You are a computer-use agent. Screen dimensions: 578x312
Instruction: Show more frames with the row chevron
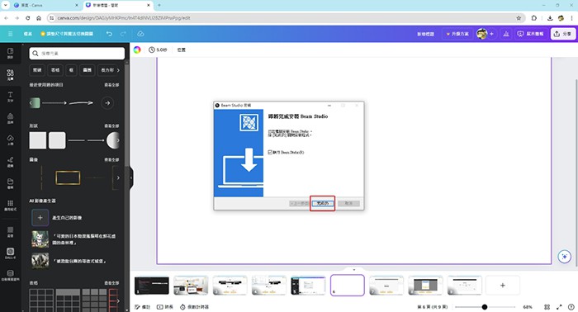(118, 178)
